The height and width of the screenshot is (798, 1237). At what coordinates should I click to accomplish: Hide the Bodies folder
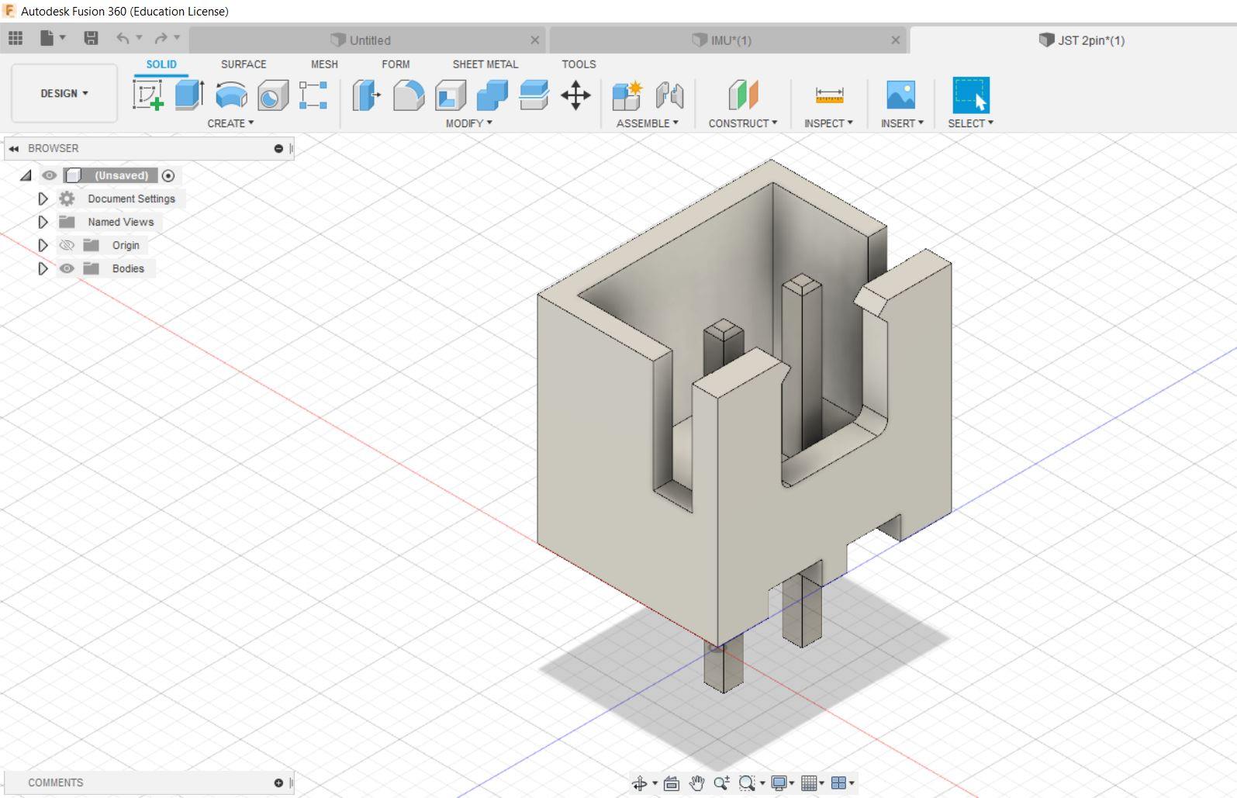pyautogui.click(x=67, y=268)
